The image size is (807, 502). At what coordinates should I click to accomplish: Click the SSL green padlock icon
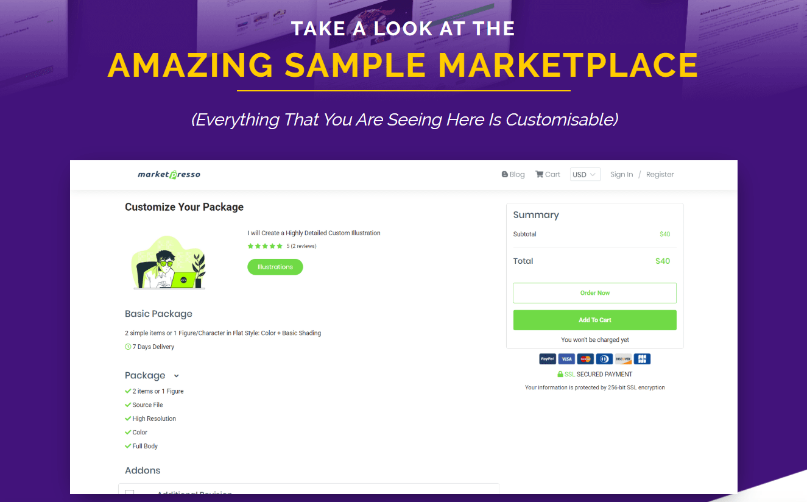[560, 373]
